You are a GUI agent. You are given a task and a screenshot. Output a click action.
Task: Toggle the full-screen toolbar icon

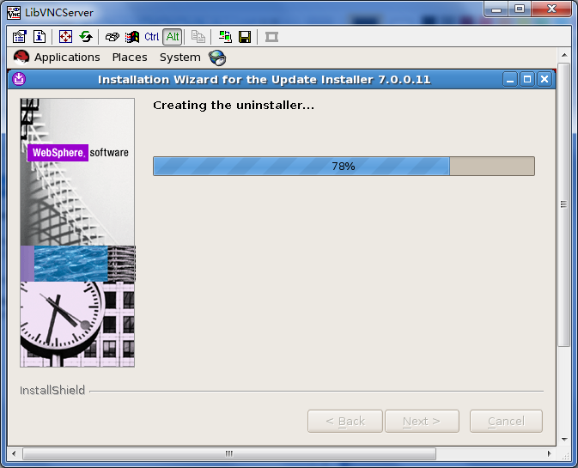(65, 37)
